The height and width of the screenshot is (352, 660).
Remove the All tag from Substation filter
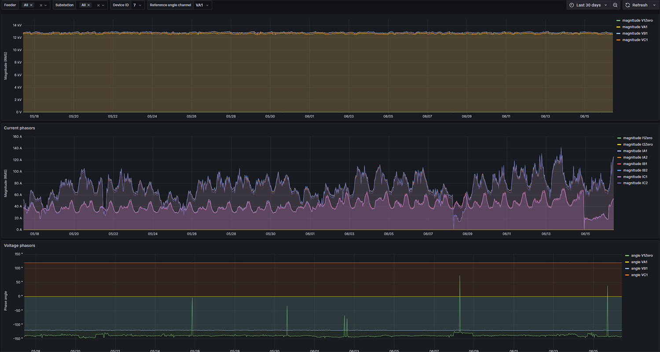pyautogui.click(x=89, y=5)
